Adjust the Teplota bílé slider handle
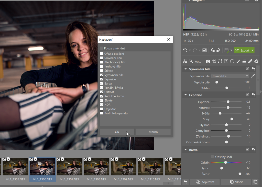Viewport: 262px width, 187px height. click(x=217, y=82)
